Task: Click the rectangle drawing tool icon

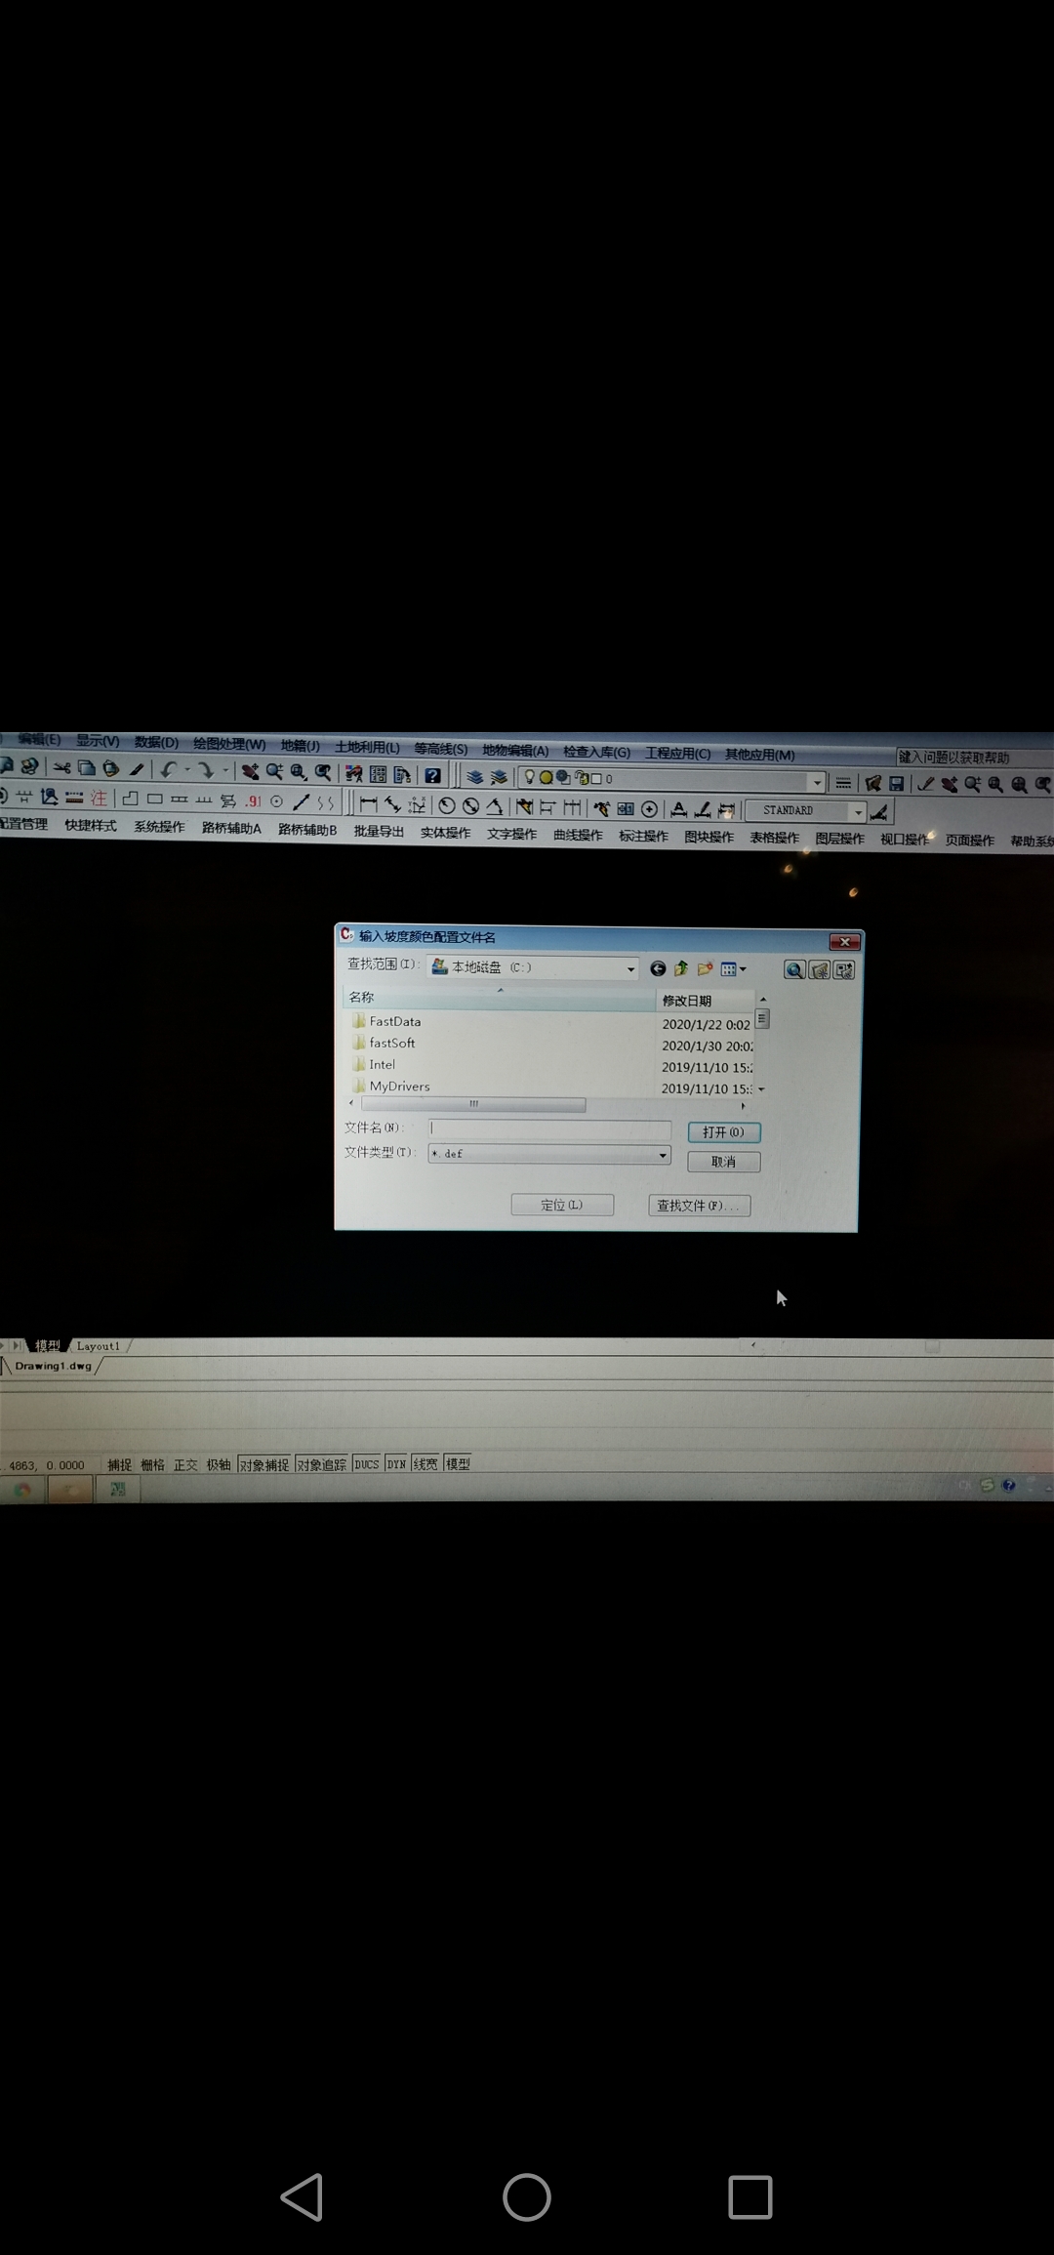Action: (155, 799)
